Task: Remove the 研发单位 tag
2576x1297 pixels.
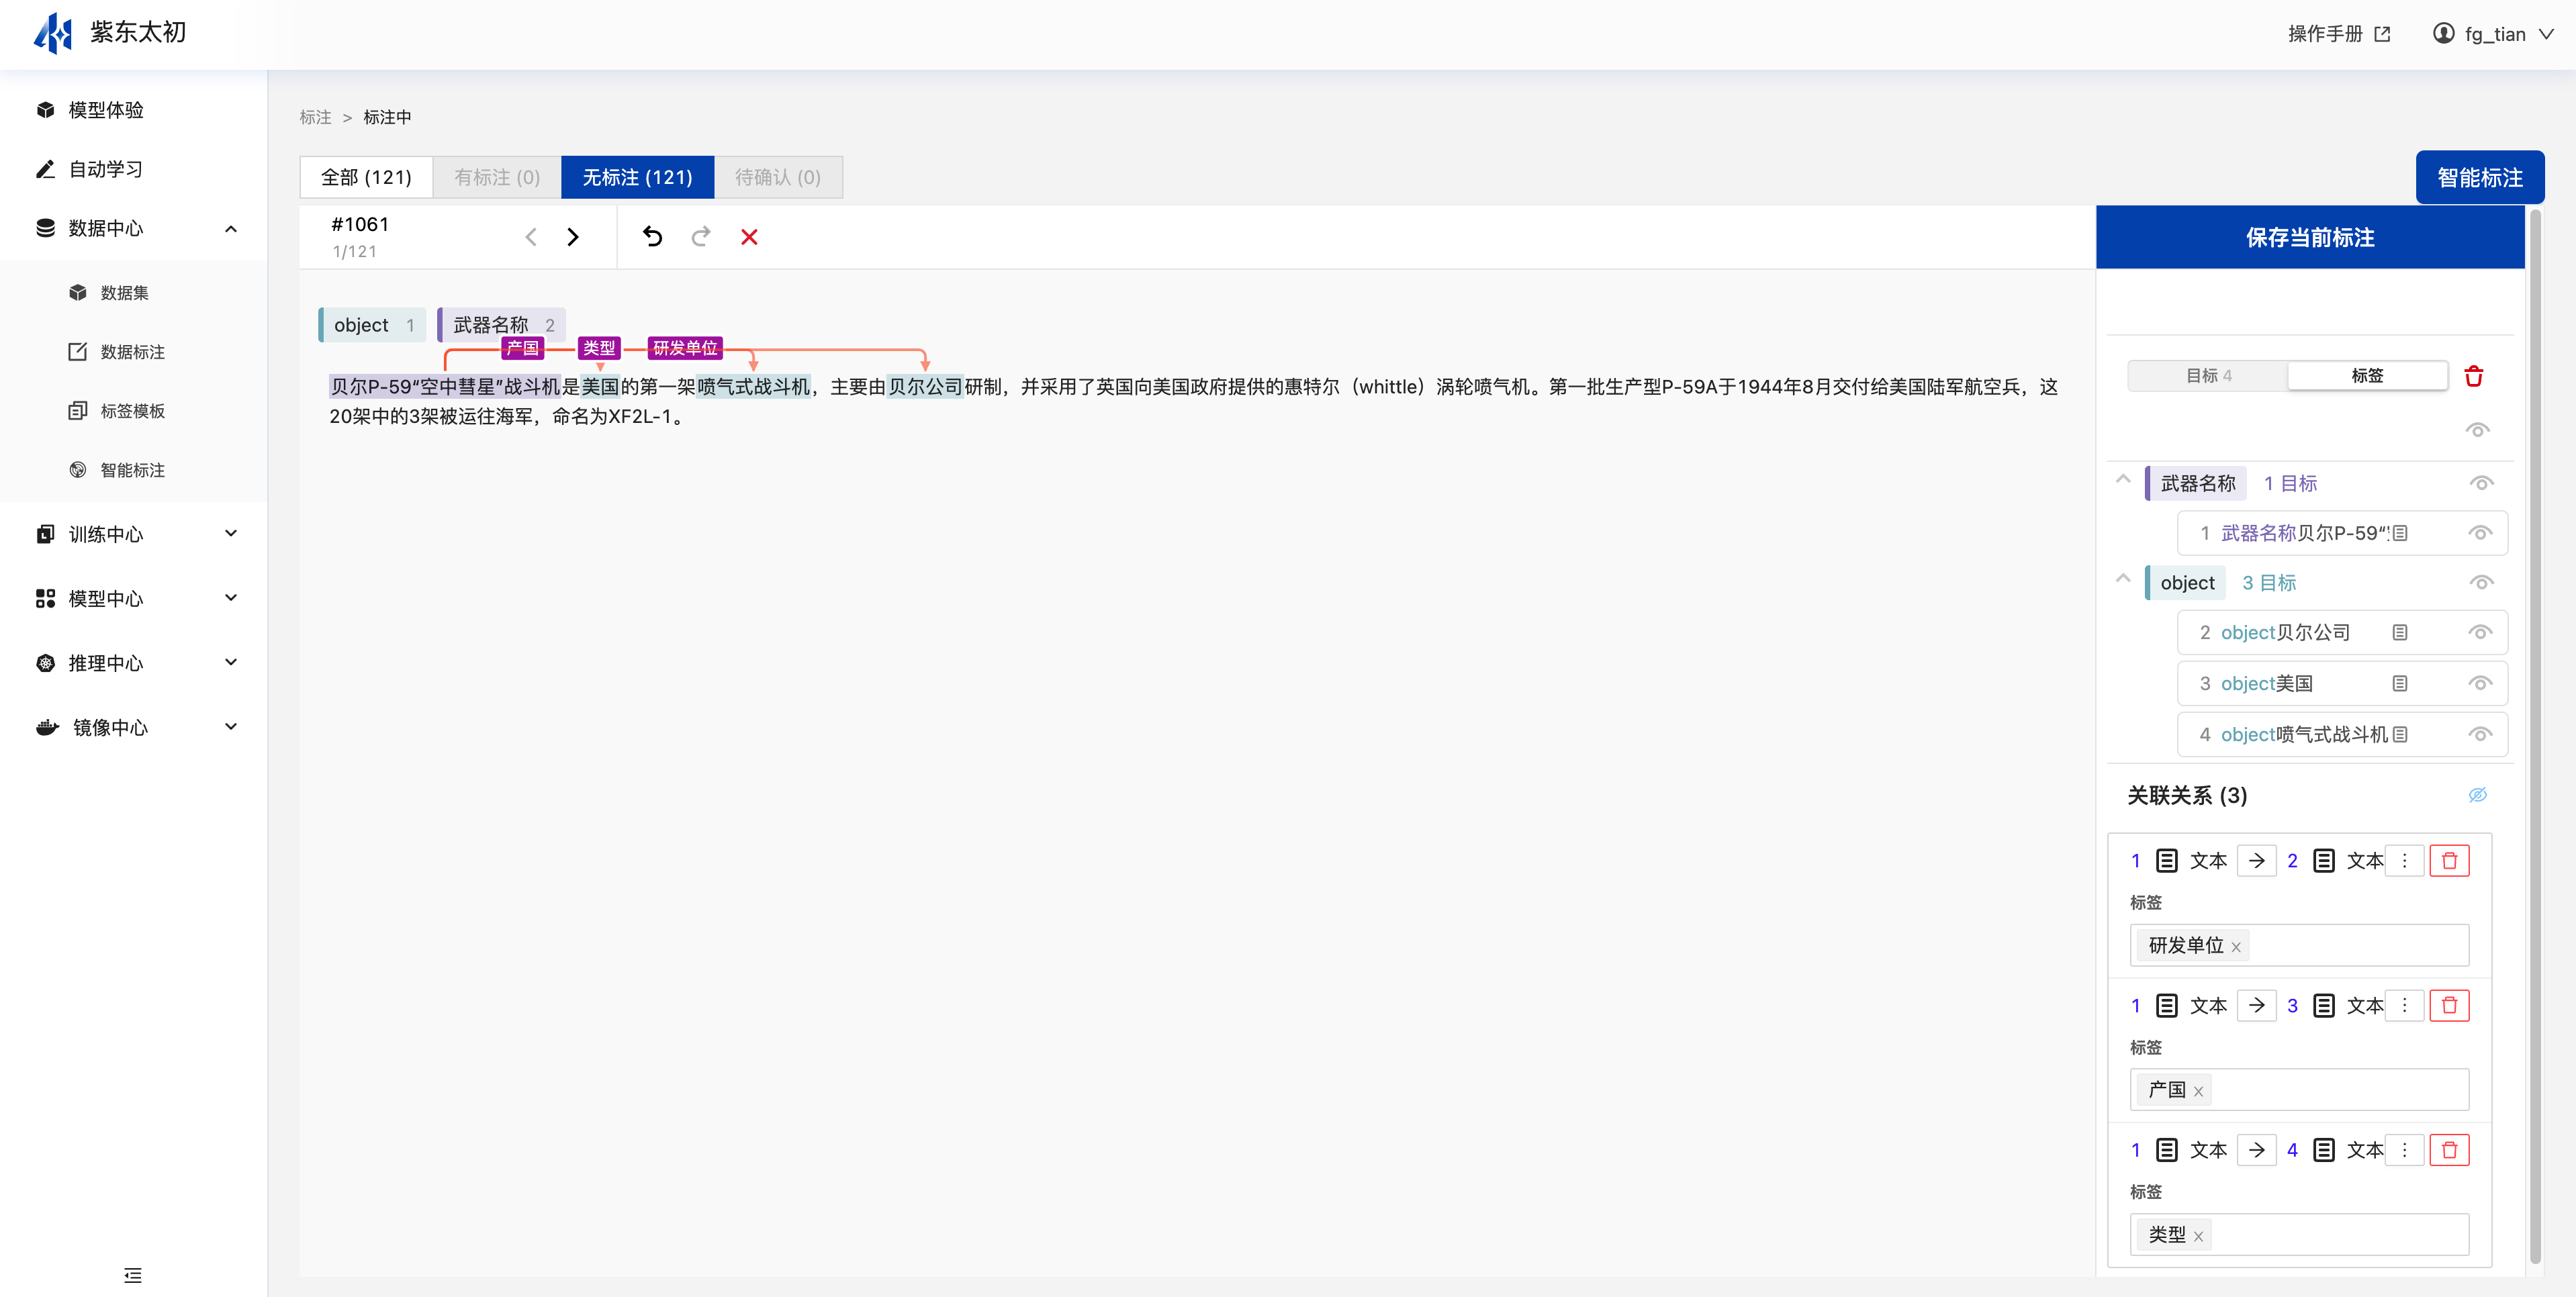Action: (x=2236, y=947)
